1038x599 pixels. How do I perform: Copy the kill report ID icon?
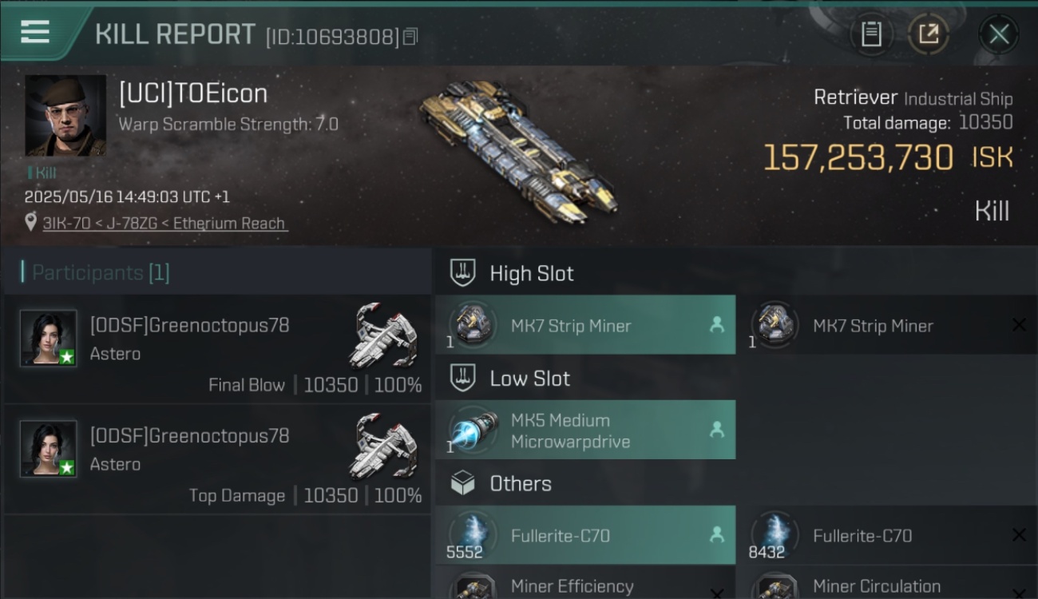pos(410,37)
